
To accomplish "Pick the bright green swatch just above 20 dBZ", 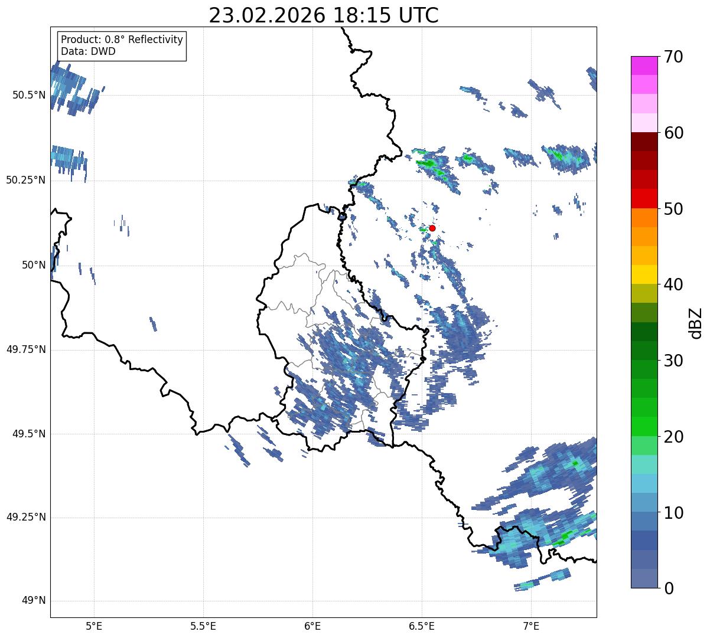I will [x=644, y=426].
